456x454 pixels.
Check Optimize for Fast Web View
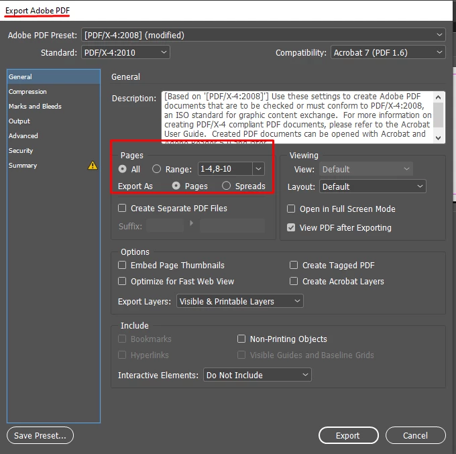pyautogui.click(x=122, y=281)
